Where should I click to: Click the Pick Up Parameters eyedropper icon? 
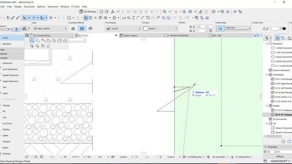point(13,18)
